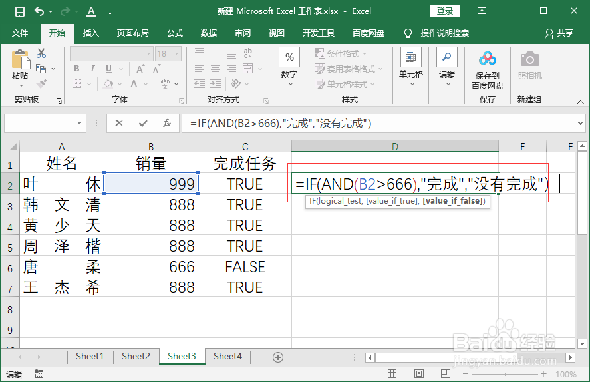Open the 单元格 cells group

click(411, 68)
